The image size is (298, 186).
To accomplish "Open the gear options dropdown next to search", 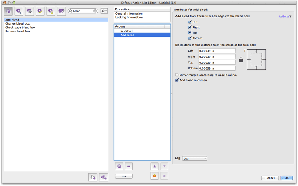I will pos(104,11).
